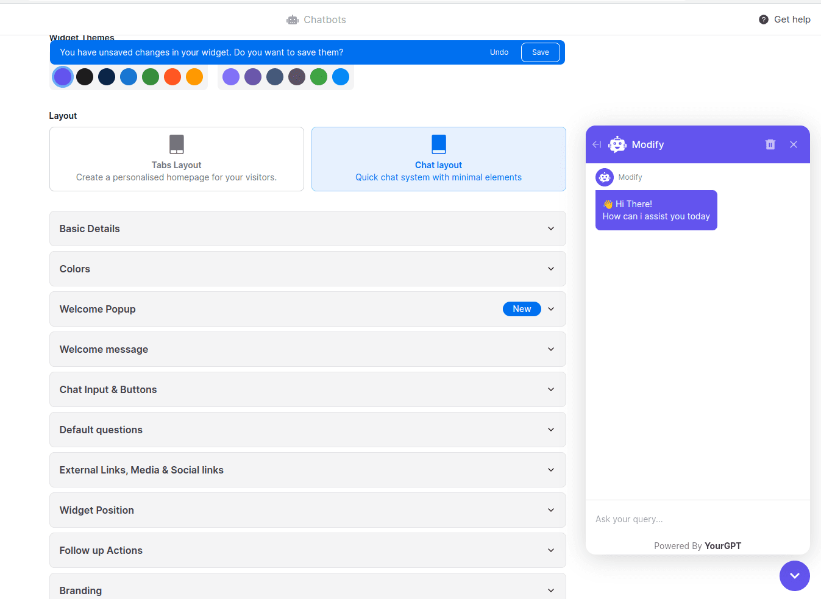
Task: Expand the Basic Details section
Action: tap(308, 229)
